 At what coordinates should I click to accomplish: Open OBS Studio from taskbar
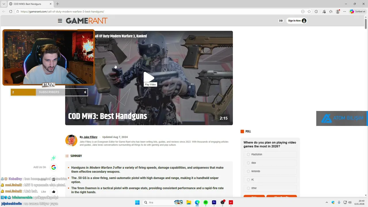[222, 202]
